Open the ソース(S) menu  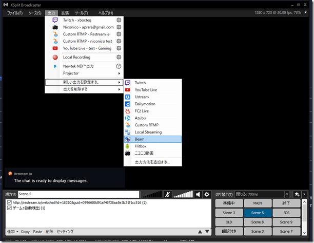(35, 13)
